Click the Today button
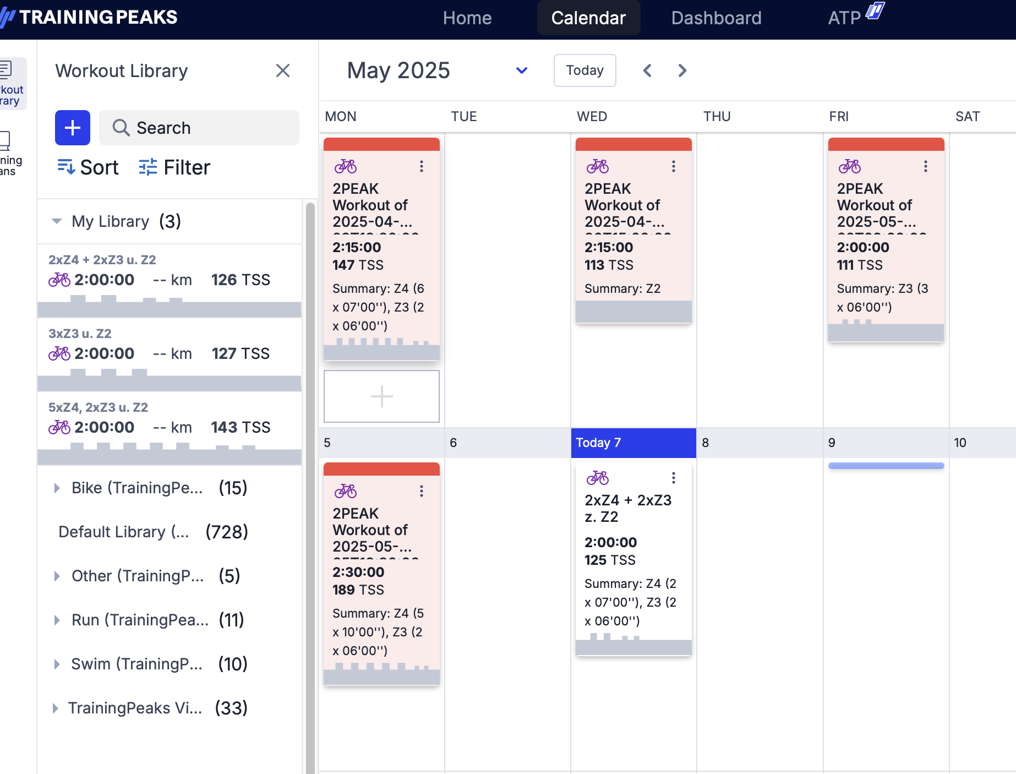The image size is (1016, 774). click(x=585, y=70)
